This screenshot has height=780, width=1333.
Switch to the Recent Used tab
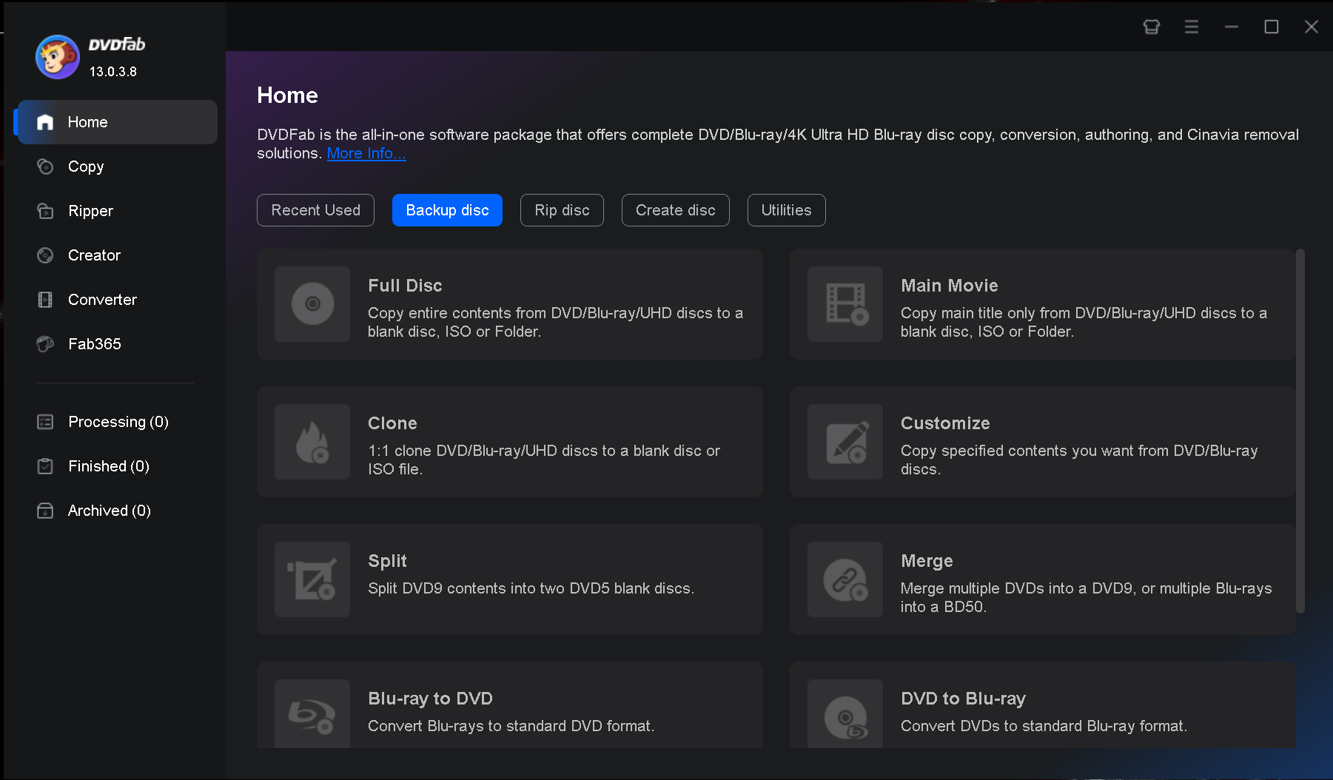pyautogui.click(x=315, y=210)
